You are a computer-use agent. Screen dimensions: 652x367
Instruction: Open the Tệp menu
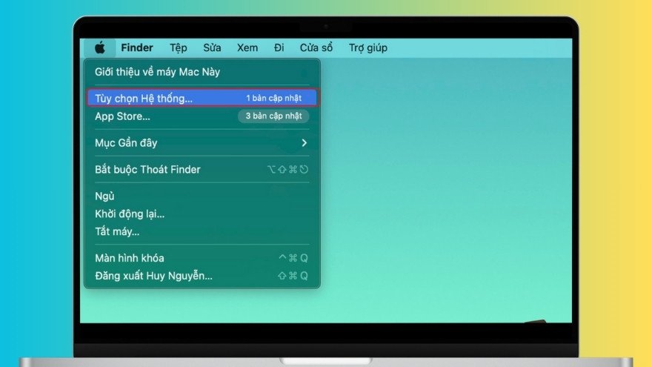[x=179, y=48]
